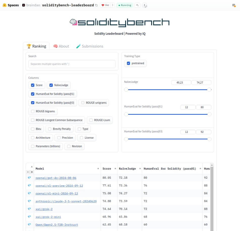Click the diamond icon beside o1-mini row
The width and height of the screenshot is (240, 231).
tap(29, 193)
